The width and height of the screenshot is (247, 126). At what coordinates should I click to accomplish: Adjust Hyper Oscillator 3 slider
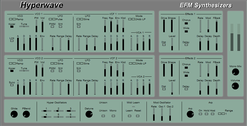71,111
